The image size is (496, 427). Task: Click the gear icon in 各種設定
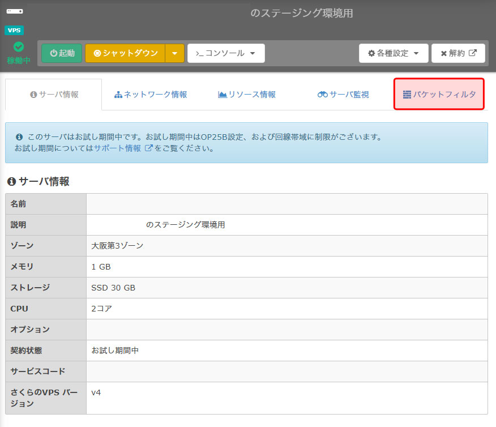[x=371, y=53]
